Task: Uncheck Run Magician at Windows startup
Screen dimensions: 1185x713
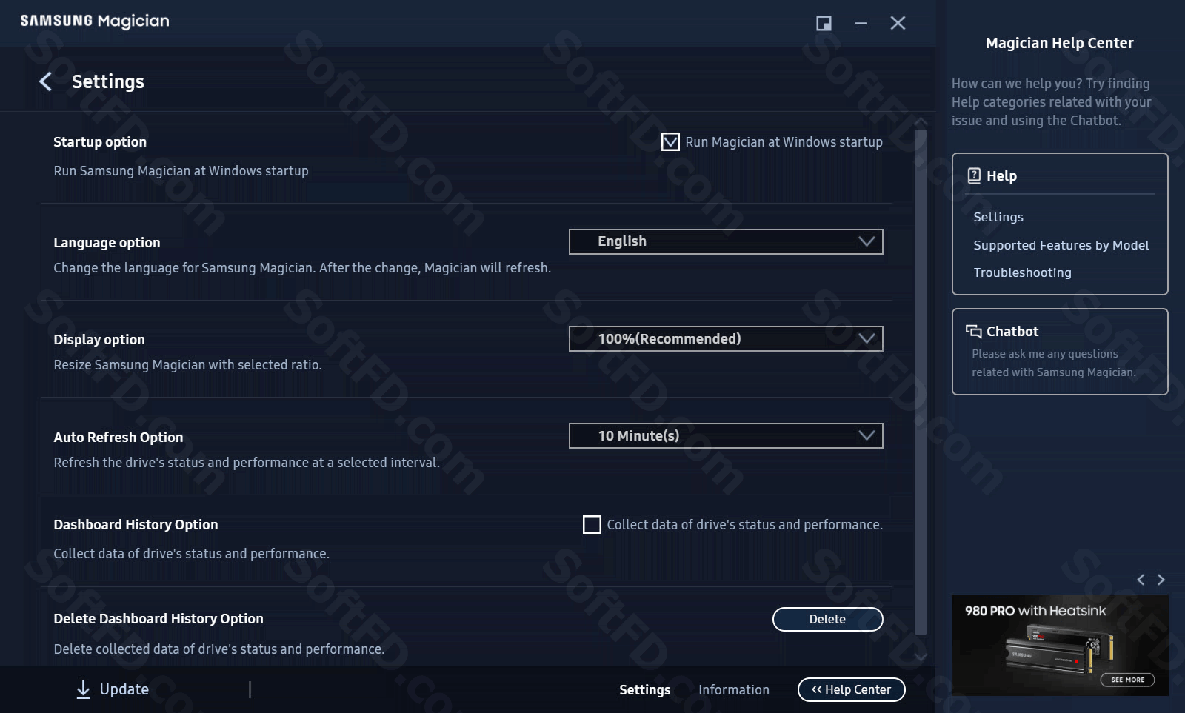Action: click(670, 141)
